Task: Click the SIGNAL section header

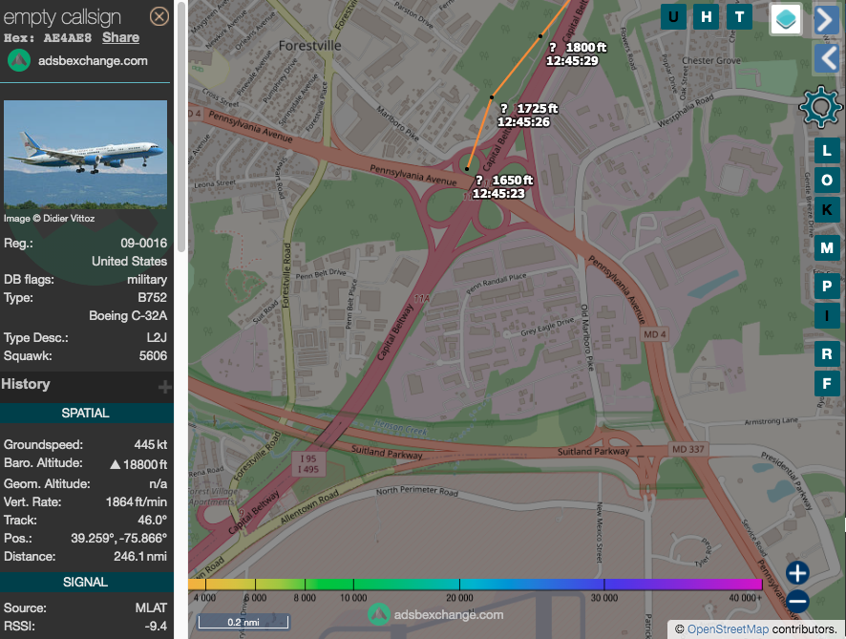Action: tap(86, 582)
